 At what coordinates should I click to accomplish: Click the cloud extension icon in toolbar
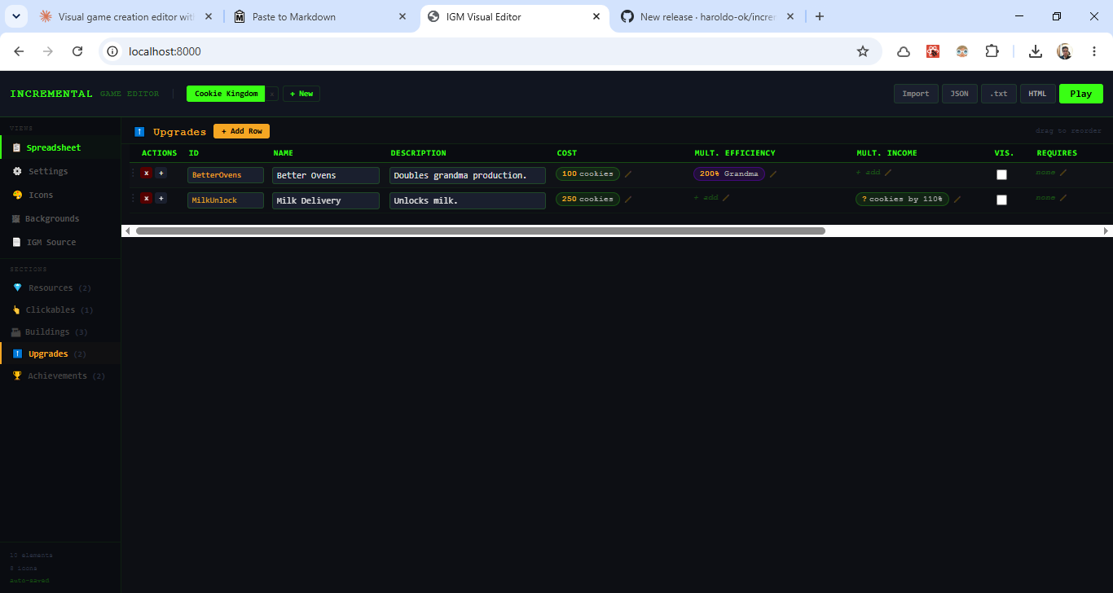[904, 51]
